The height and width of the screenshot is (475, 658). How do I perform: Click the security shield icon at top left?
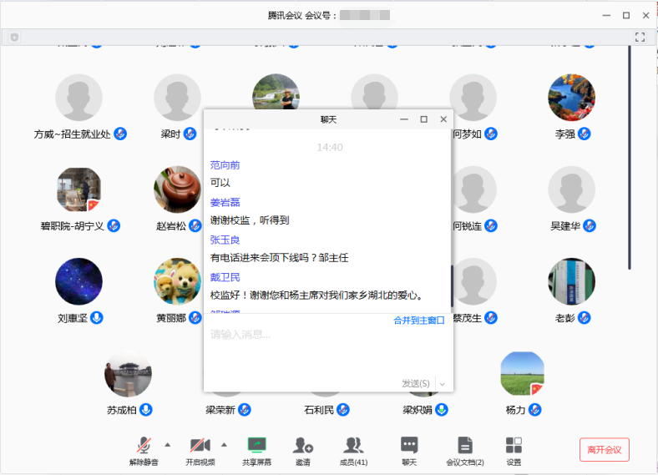coord(15,38)
